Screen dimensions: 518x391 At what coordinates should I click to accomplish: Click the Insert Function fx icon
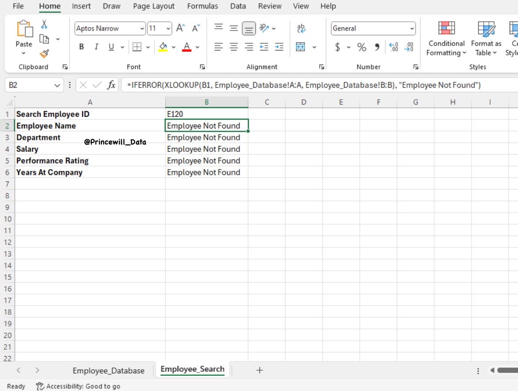(x=111, y=85)
